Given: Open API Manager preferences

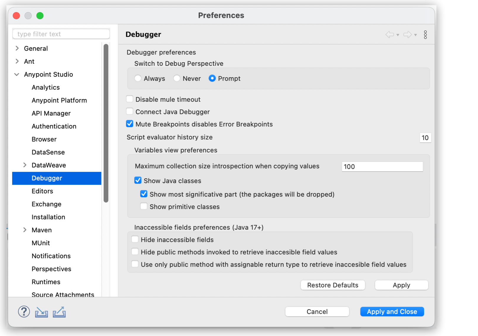Looking at the screenshot, I should pyautogui.click(x=51, y=113).
